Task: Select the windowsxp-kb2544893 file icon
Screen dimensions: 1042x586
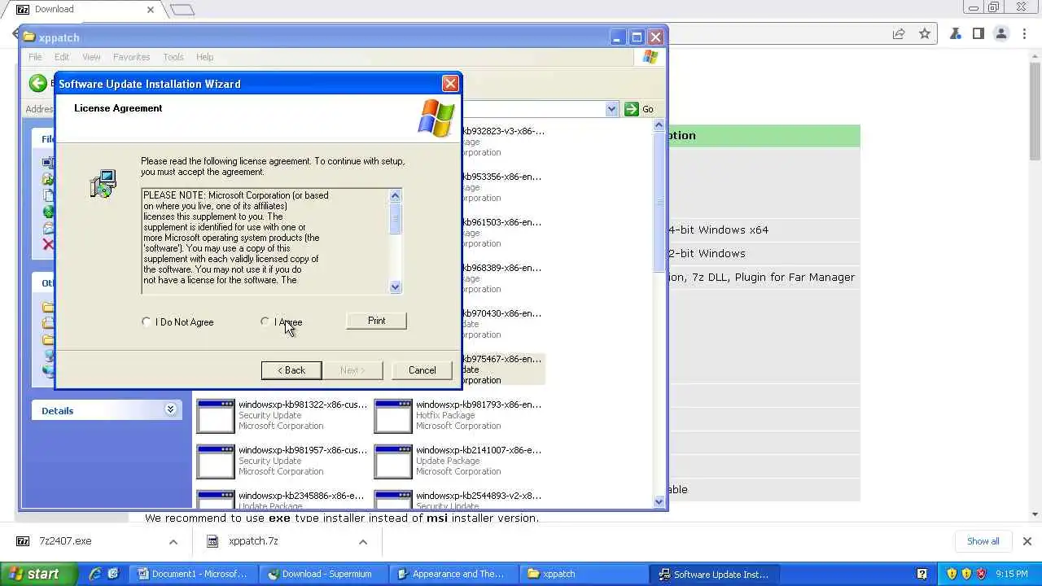Action: (x=392, y=500)
